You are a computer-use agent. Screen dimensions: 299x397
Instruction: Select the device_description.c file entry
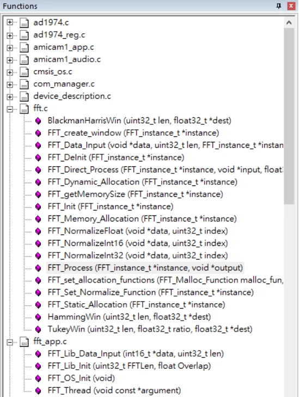(72, 96)
